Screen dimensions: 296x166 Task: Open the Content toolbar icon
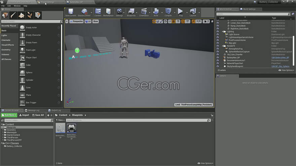(x=98, y=11)
